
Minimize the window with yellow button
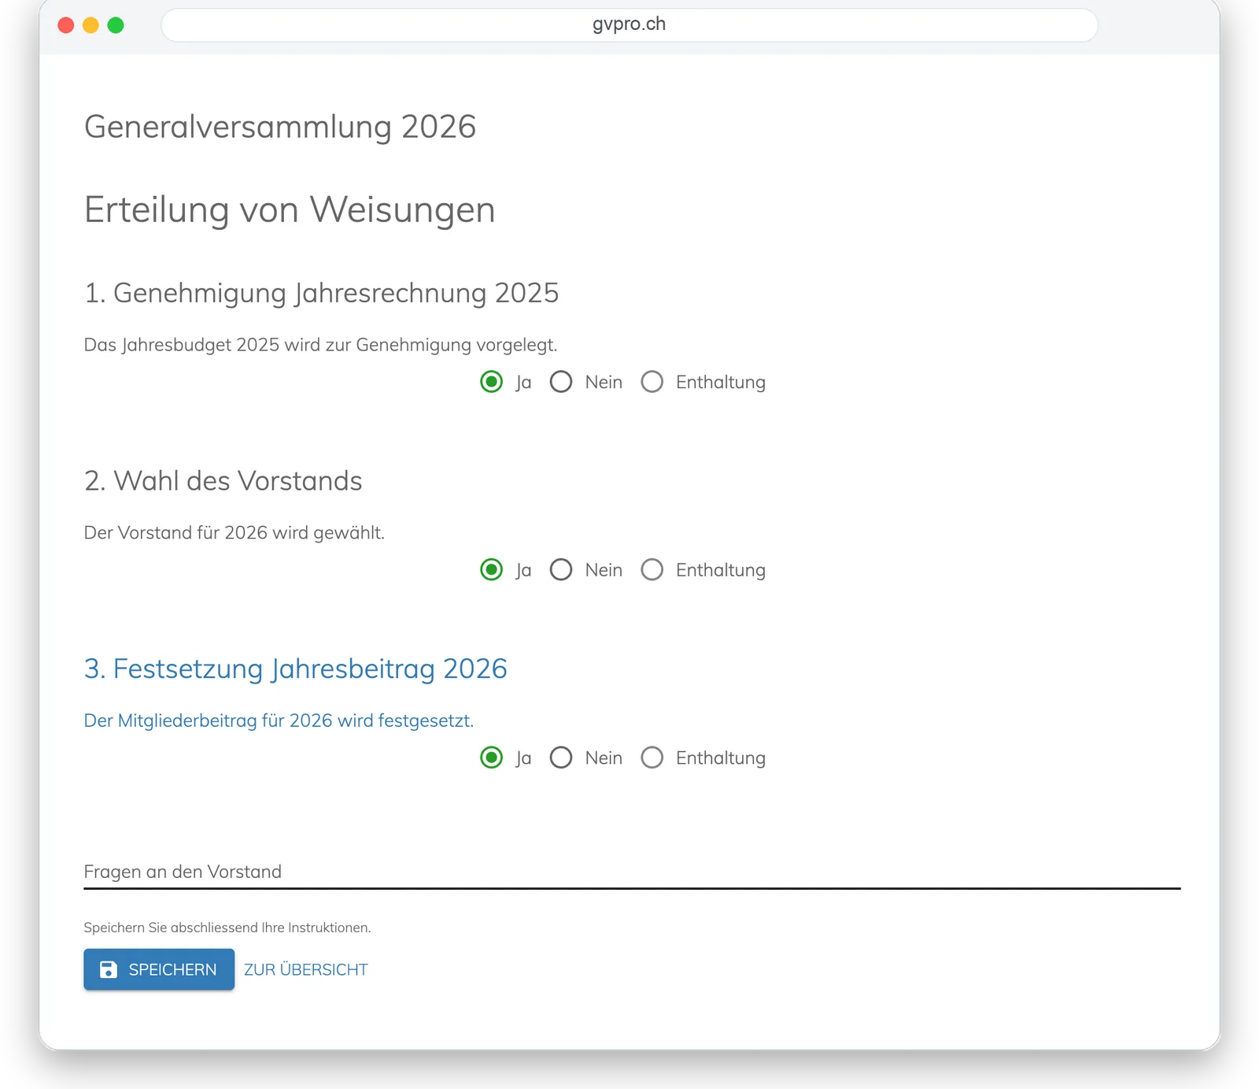click(90, 25)
